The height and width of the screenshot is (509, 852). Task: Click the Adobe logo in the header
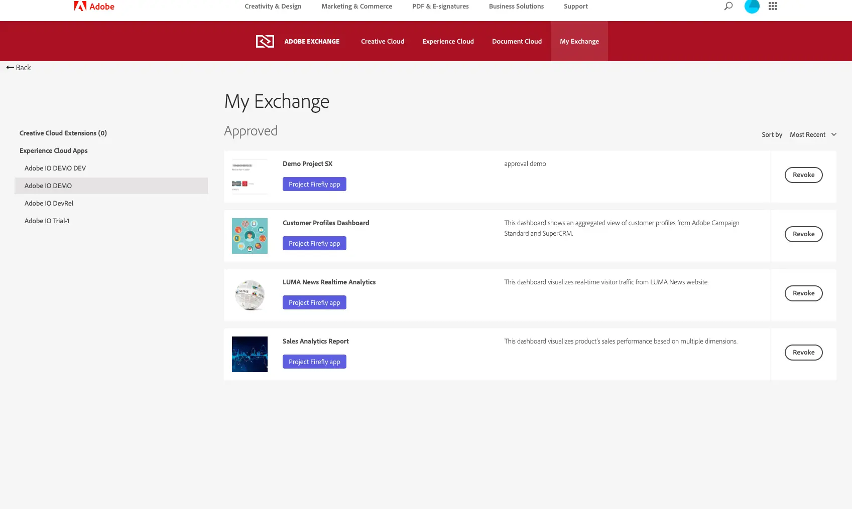pyautogui.click(x=94, y=7)
